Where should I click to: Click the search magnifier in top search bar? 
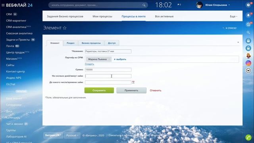(x=144, y=5)
